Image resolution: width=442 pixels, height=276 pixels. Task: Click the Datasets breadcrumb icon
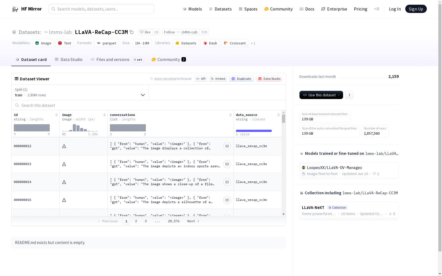[x=14, y=32]
